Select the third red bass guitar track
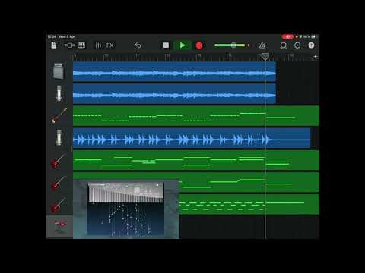365x273 pixels. click(59, 205)
